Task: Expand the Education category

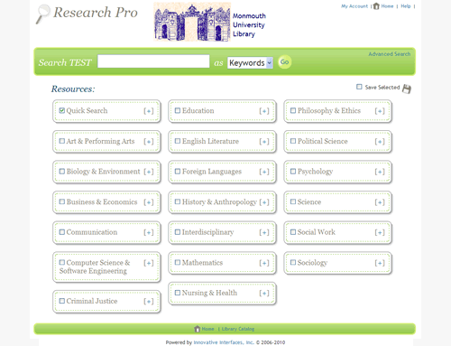Action: pyautogui.click(x=264, y=111)
